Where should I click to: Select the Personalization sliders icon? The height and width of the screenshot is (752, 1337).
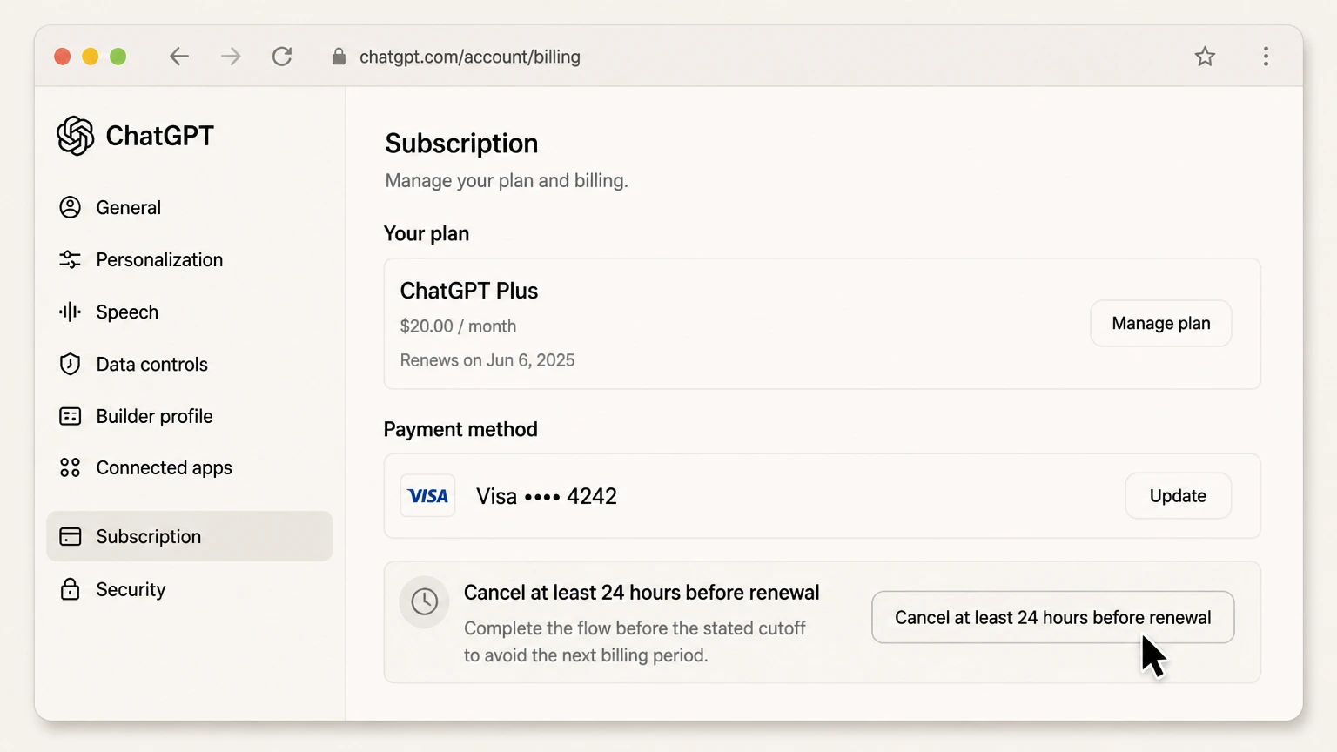click(71, 259)
